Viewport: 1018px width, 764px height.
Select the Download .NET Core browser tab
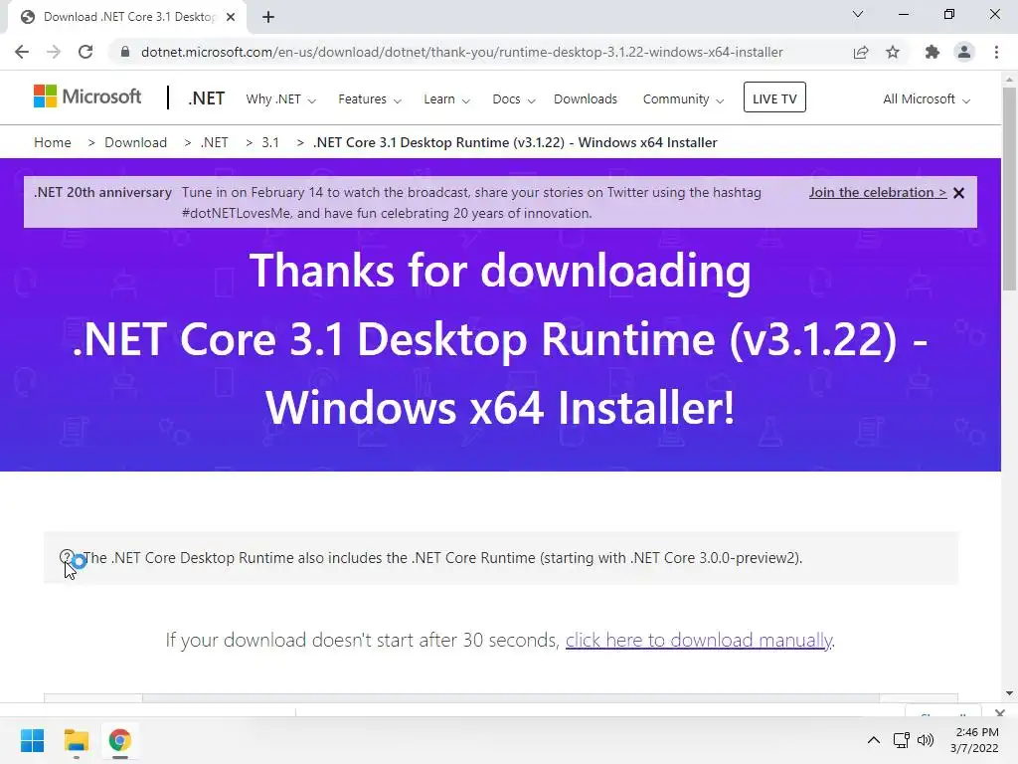click(x=128, y=17)
